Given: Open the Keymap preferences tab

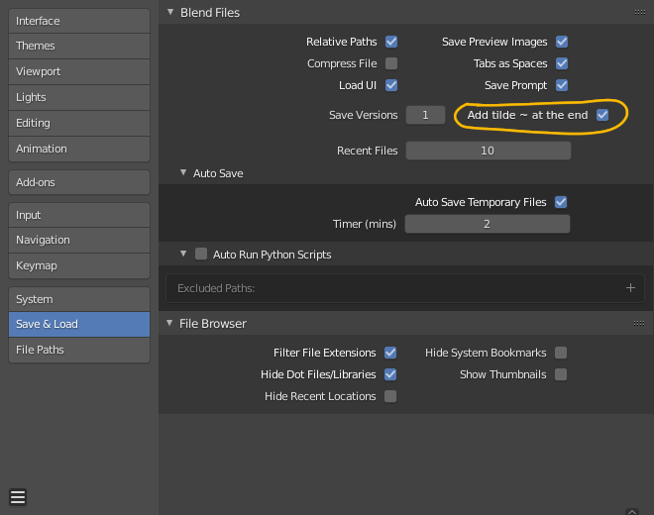Looking at the screenshot, I should coord(79,266).
